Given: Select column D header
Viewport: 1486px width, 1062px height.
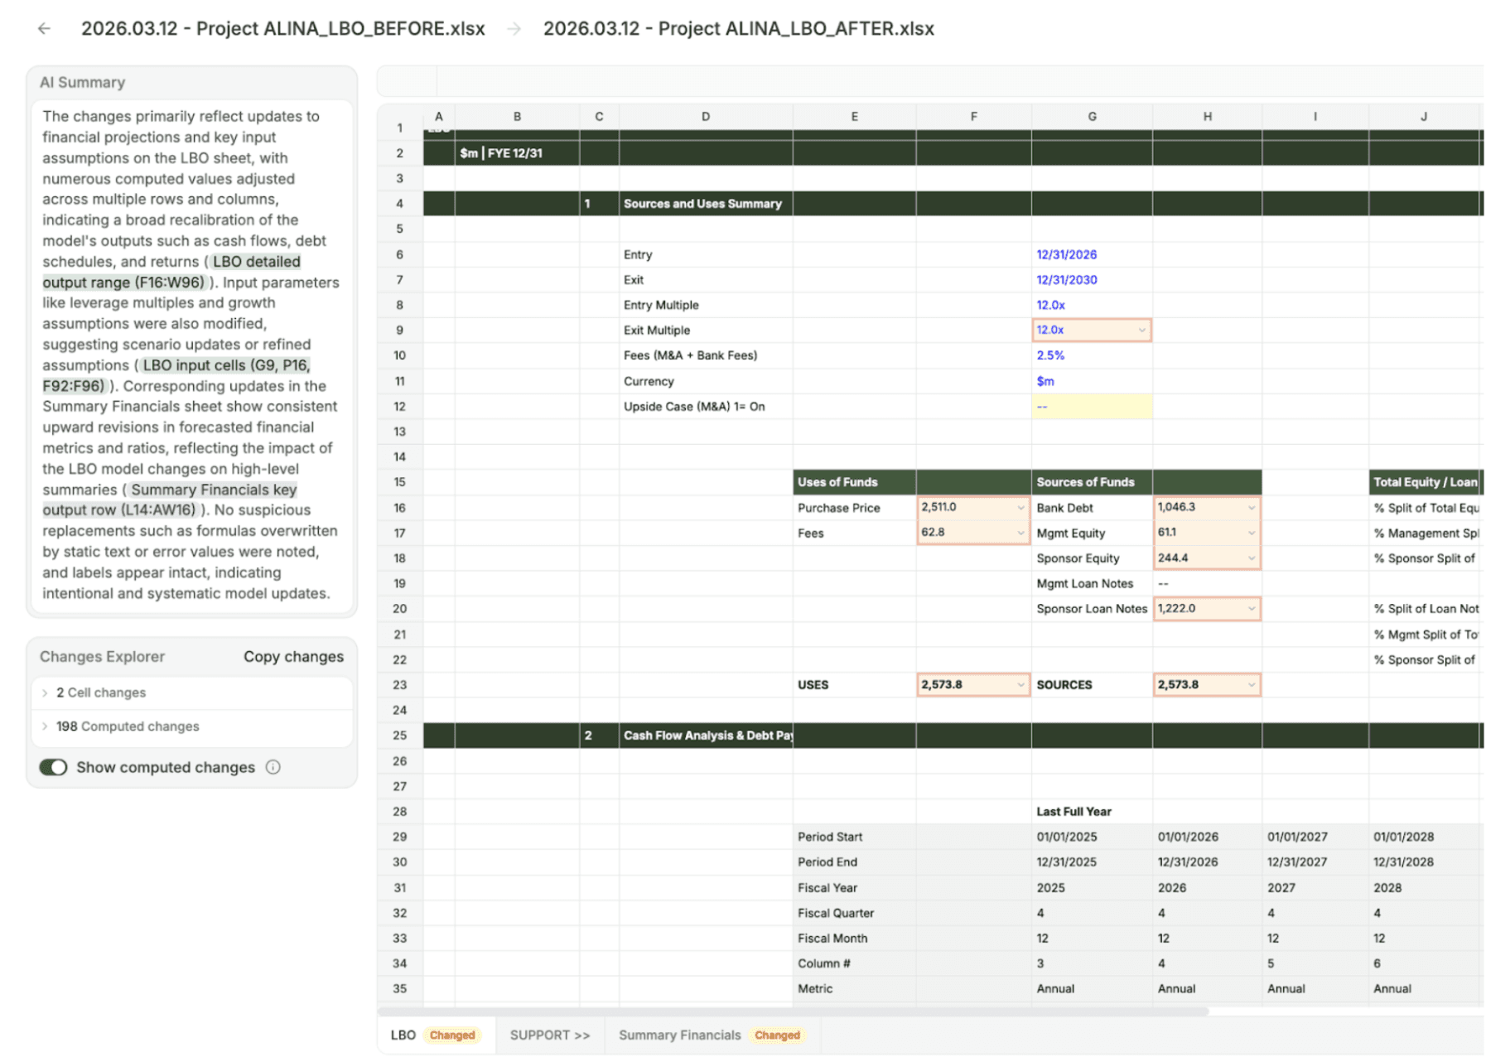Looking at the screenshot, I should point(705,117).
